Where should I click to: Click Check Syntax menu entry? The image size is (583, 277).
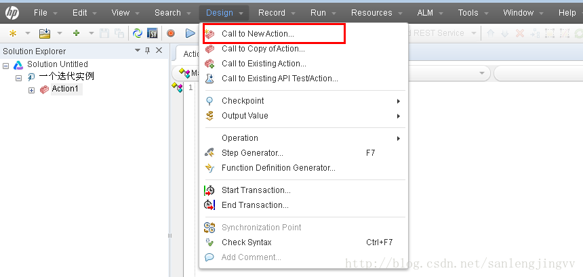pyautogui.click(x=246, y=242)
